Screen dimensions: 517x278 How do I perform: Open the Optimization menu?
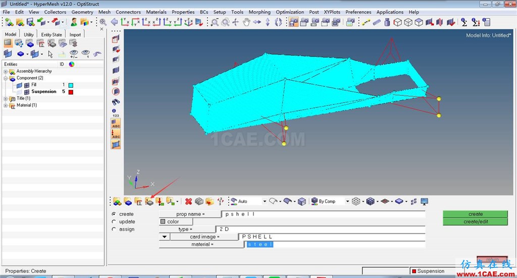(x=290, y=12)
